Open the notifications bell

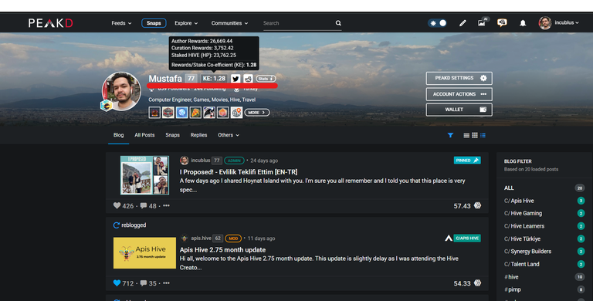coord(523,23)
